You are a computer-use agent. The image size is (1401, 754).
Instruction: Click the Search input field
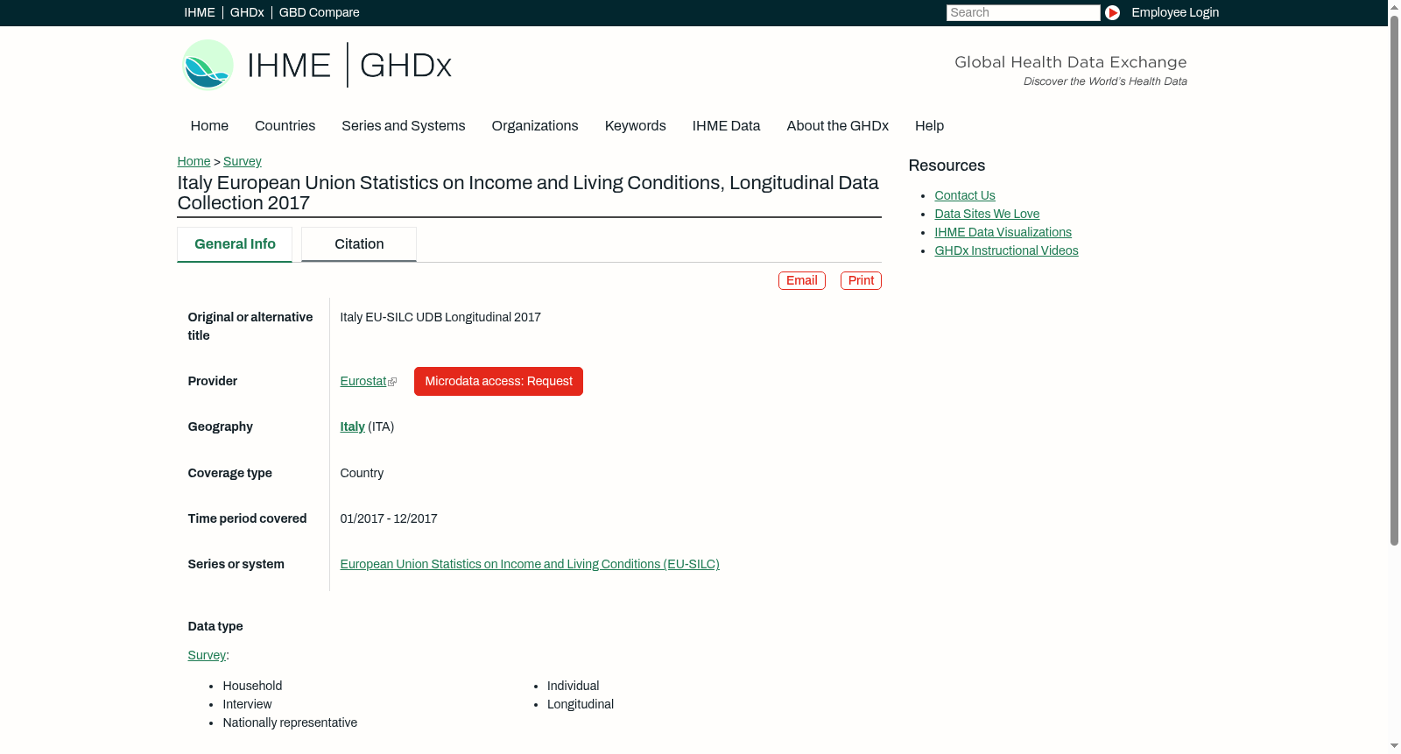[1023, 12]
